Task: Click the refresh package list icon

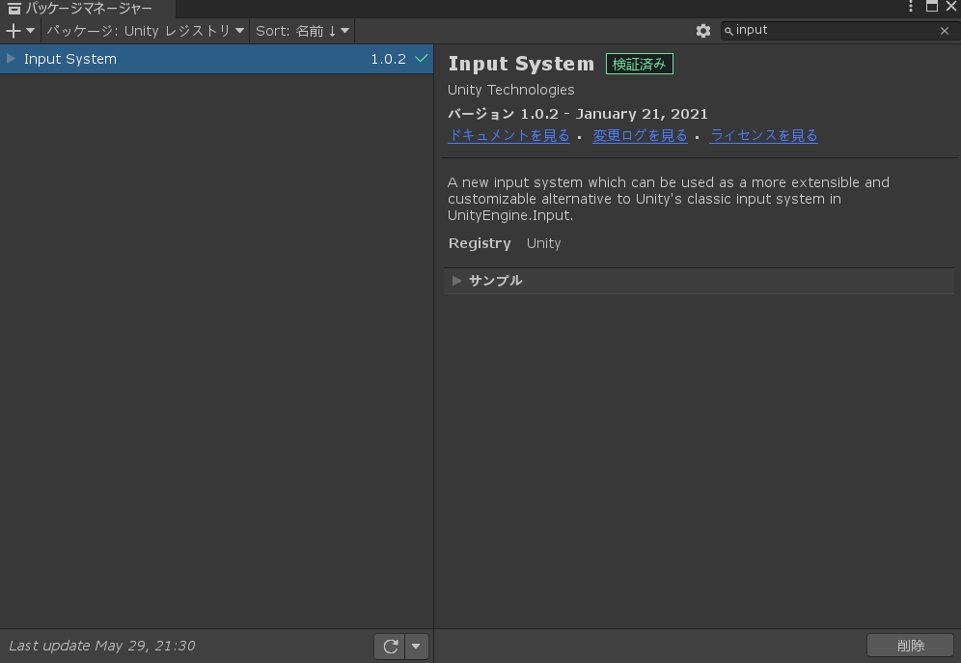Action: pyautogui.click(x=390, y=646)
